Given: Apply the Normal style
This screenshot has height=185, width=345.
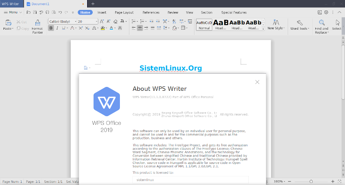Looking at the screenshot, I should point(204,25).
